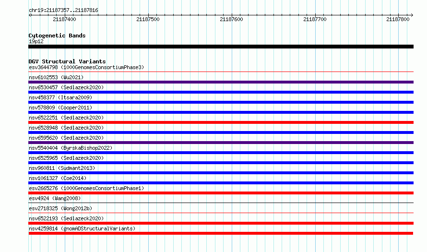Click ruler position 21187700
Image resolution: width=427 pixels, height=252 pixels.
[x=315, y=19]
